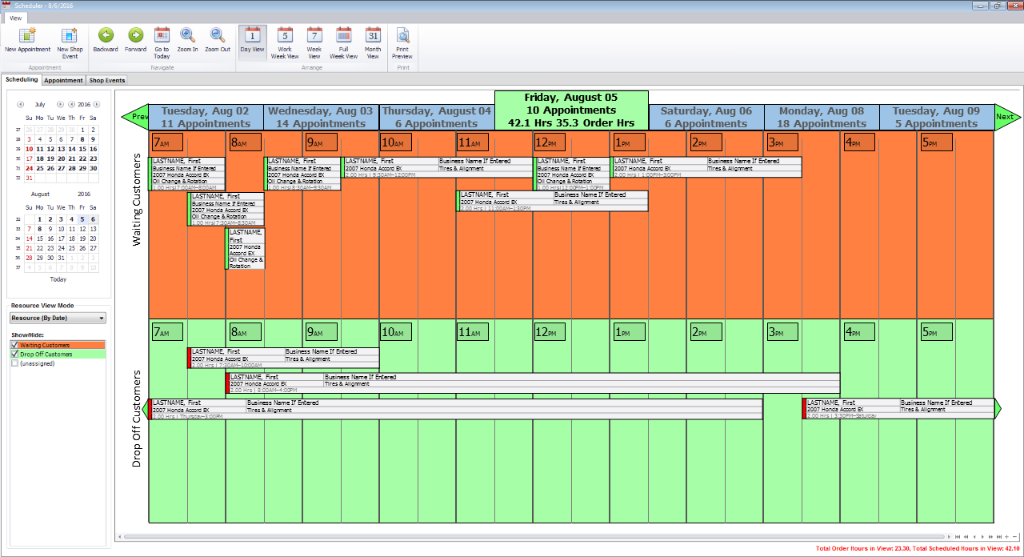This screenshot has height=557, width=1024.
Task: Switch to Week View
Action: [x=314, y=43]
